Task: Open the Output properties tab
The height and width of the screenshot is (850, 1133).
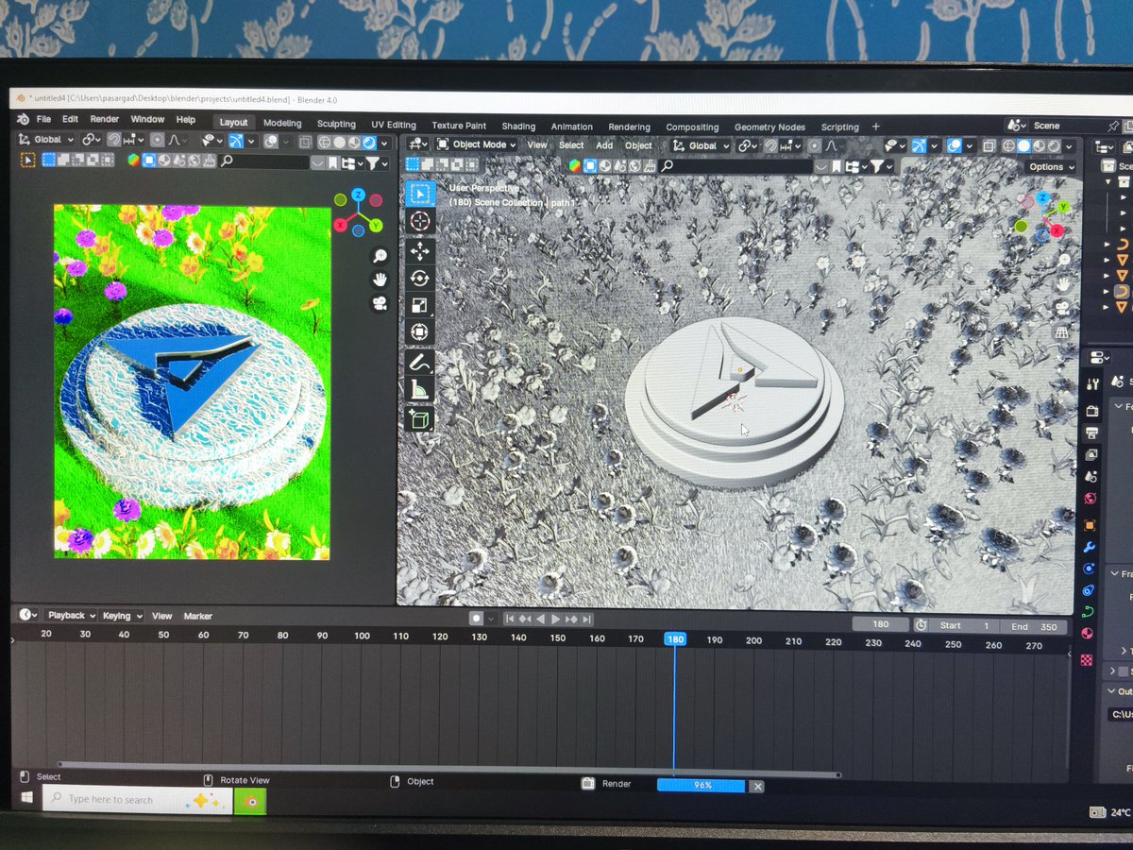Action: coord(1091,433)
